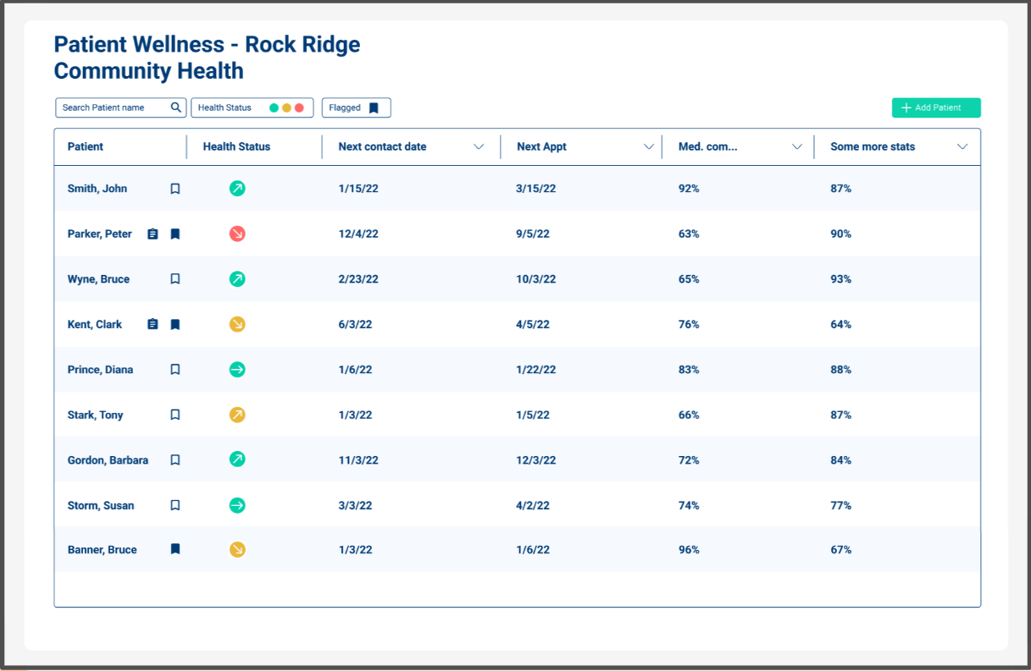Click the Health Status column header
The height and width of the screenshot is (671, 1031).
[x=236, y=146]
